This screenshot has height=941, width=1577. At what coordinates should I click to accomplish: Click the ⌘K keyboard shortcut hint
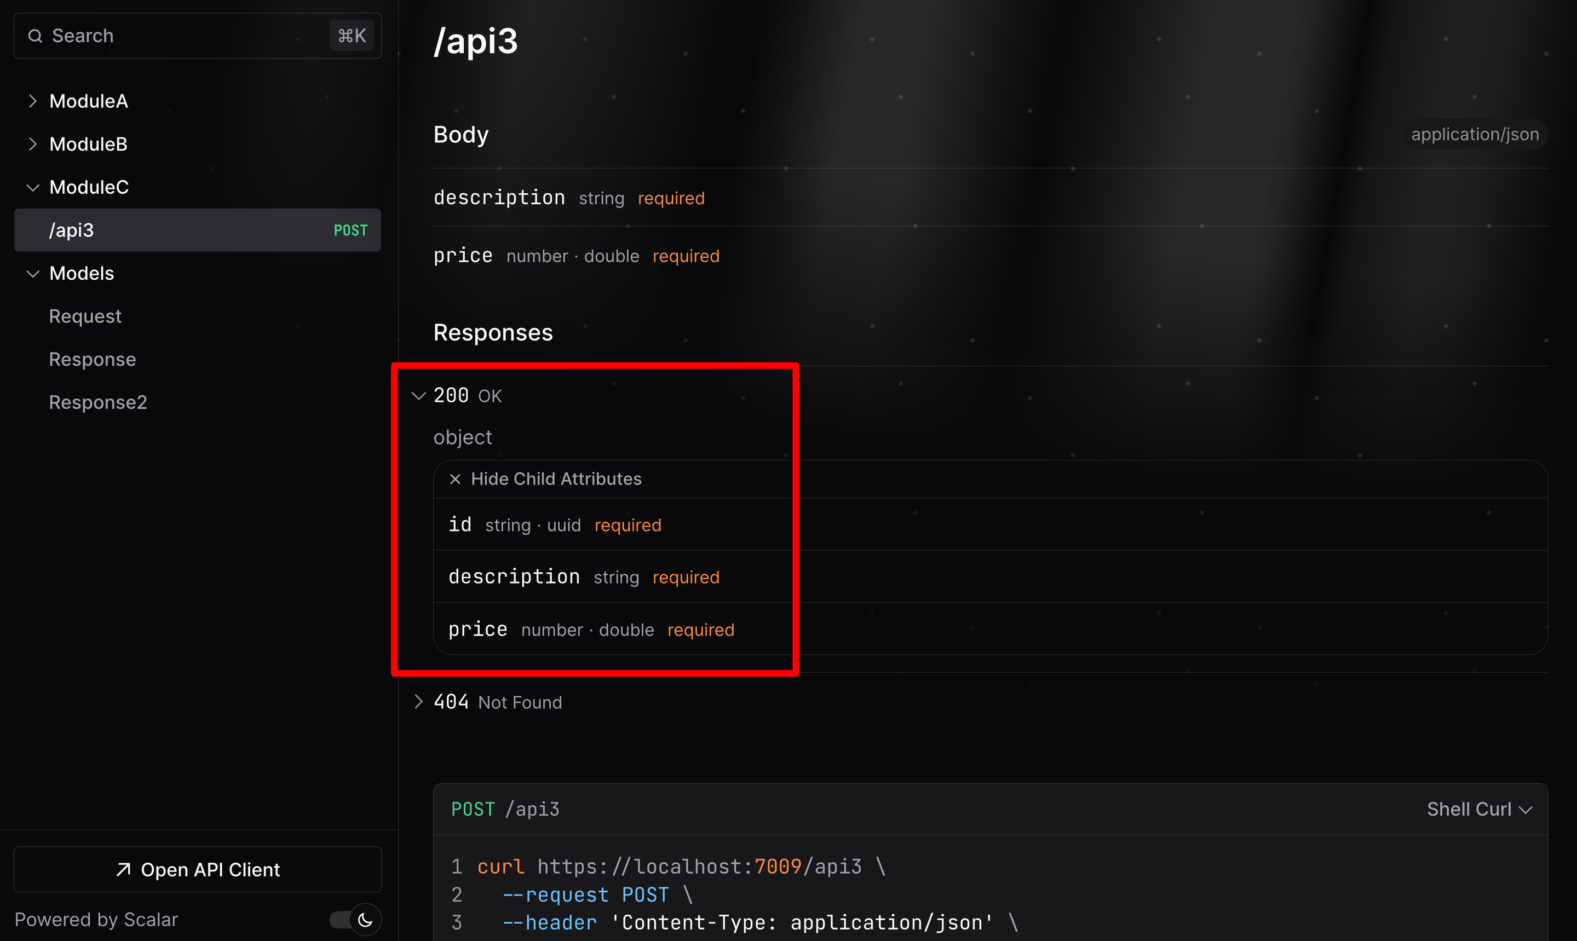(352, 35)
